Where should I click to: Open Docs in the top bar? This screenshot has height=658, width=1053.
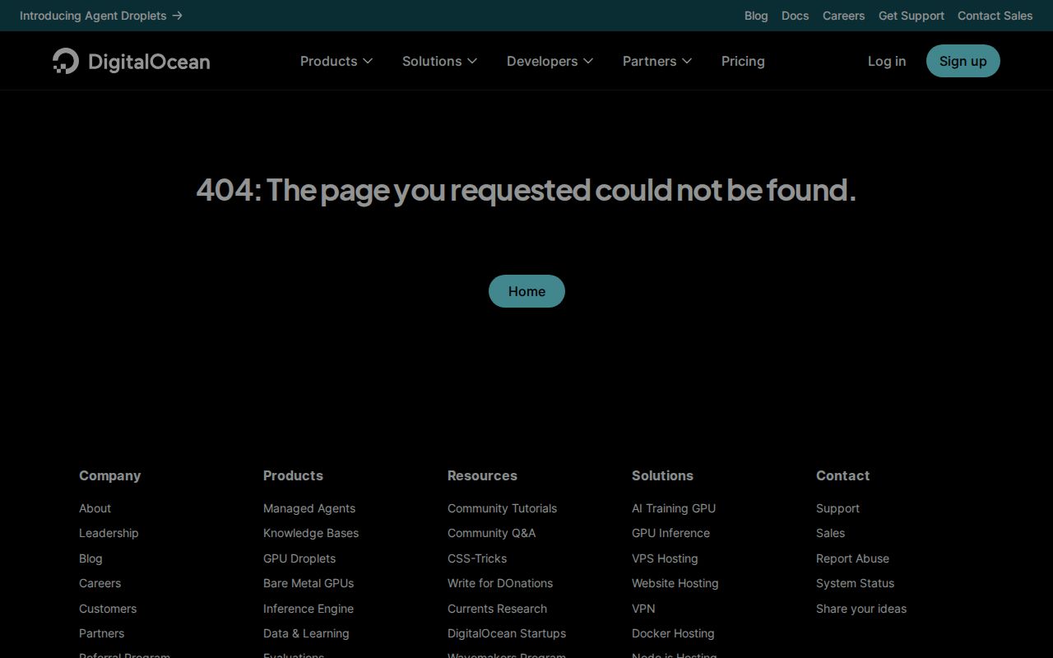point(795,16)
